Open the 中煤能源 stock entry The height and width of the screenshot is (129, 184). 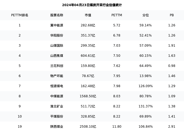point(57,96)
